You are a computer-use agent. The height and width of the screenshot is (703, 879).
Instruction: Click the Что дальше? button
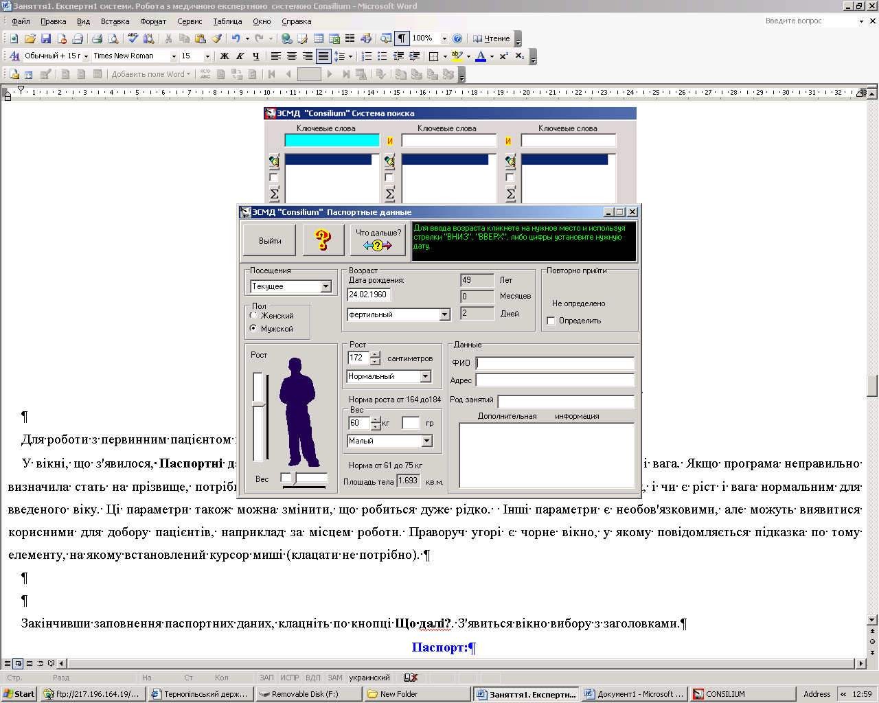378,240
